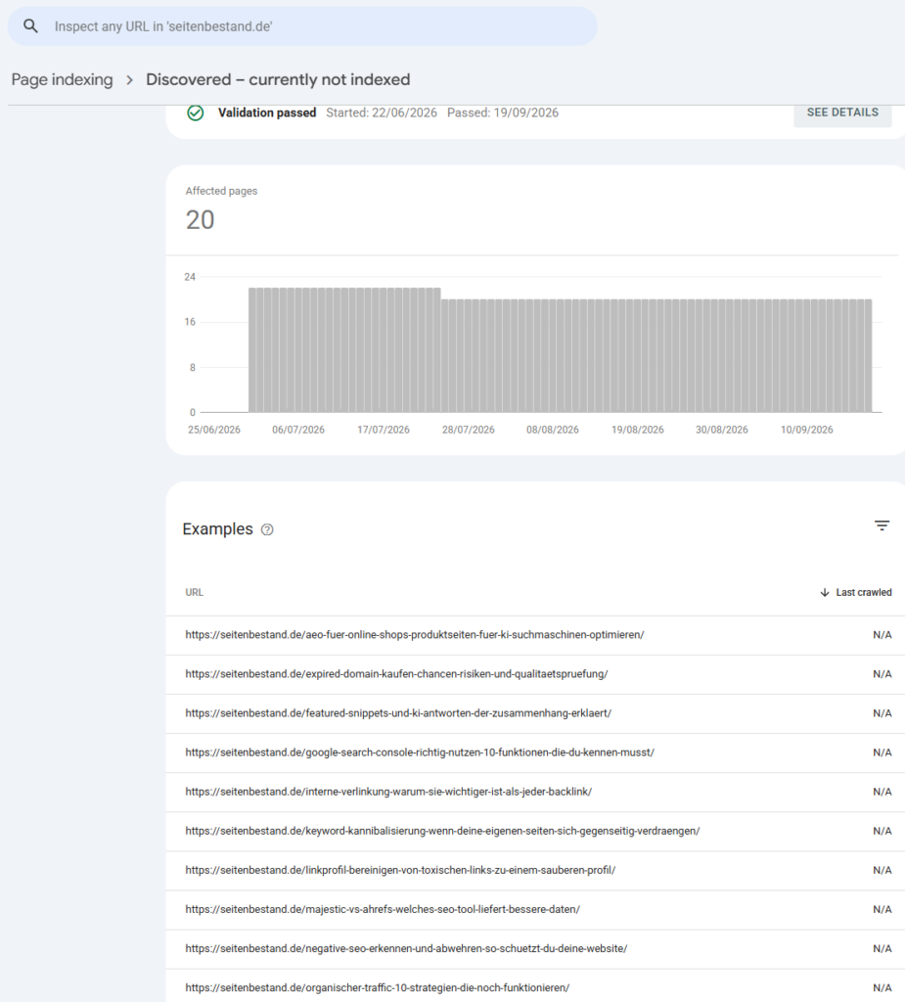The height and width of the screenshot is (1002, 905).
Task: Click the green Validation passed check icon
Action: click(196, 113)
